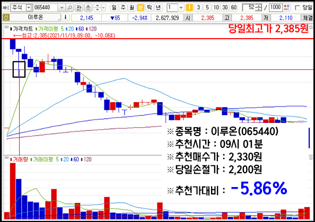Click the low price value 2,110
315x222 pixels.
[x=286, y=18]
